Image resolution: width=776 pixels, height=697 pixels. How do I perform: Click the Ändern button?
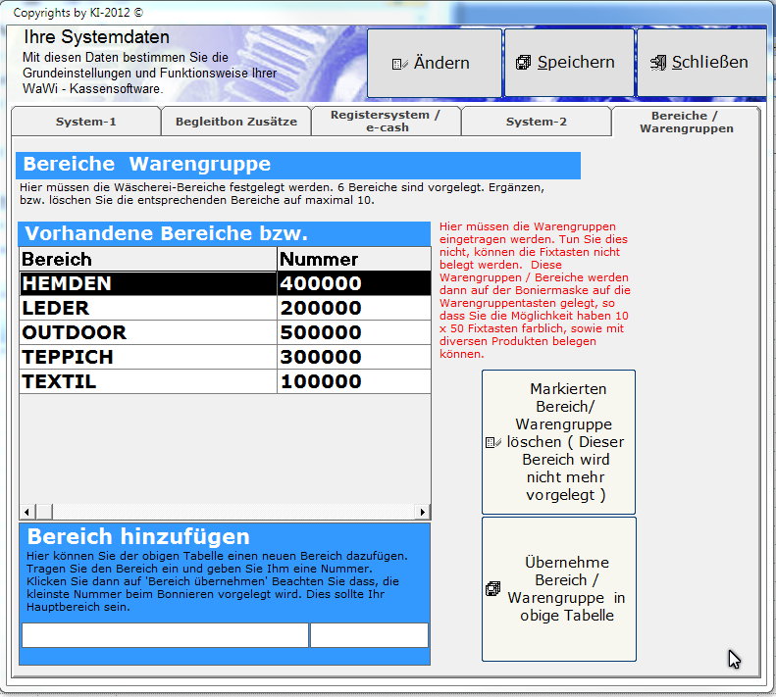[435, 63]
